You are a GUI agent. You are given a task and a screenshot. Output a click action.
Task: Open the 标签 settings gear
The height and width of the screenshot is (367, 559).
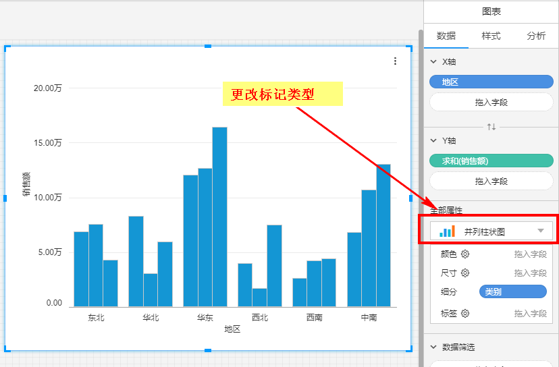click(465, 313)
